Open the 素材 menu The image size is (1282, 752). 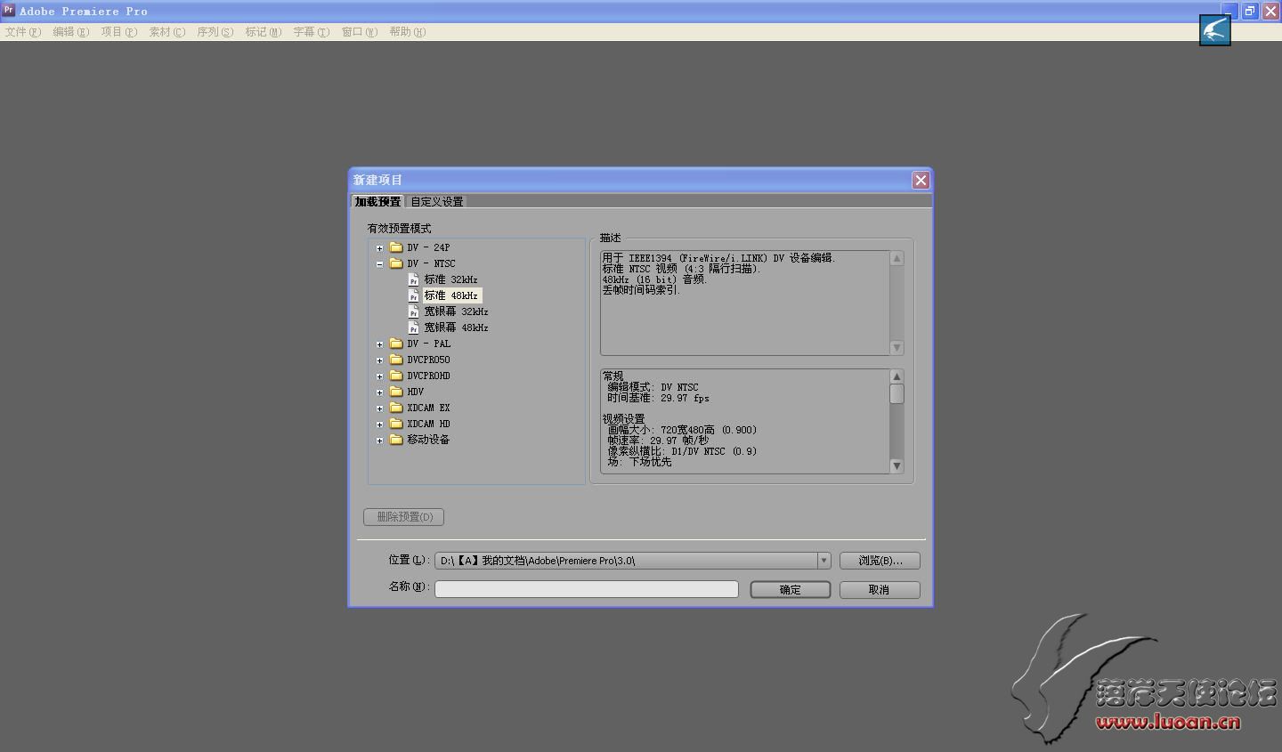(167, 32)
